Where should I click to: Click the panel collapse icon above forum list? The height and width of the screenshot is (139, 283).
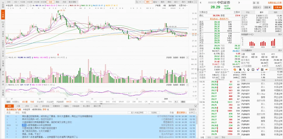195,106
